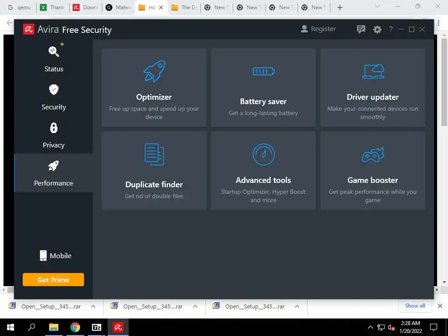Open the Driver updater tile

(x=373, y=87)
